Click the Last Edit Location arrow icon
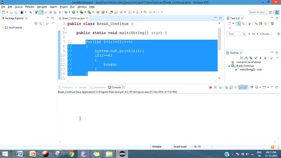The width and height of the screenshot is (281, 158). pos(145,12)
